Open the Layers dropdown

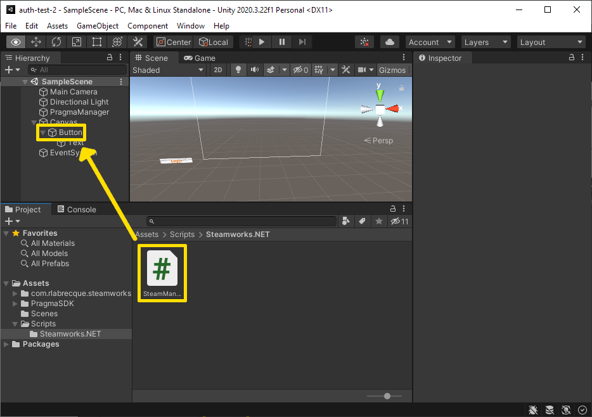click(x=486, y=42)
